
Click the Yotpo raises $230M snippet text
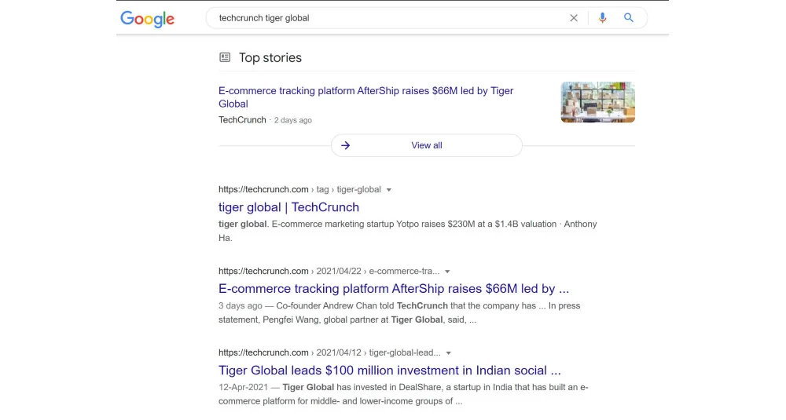pos(407,231)
